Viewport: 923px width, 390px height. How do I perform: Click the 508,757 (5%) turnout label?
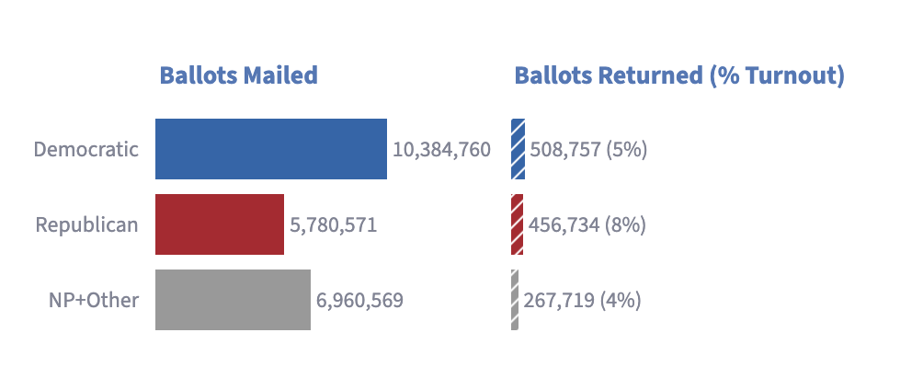(x=588, y=150)
